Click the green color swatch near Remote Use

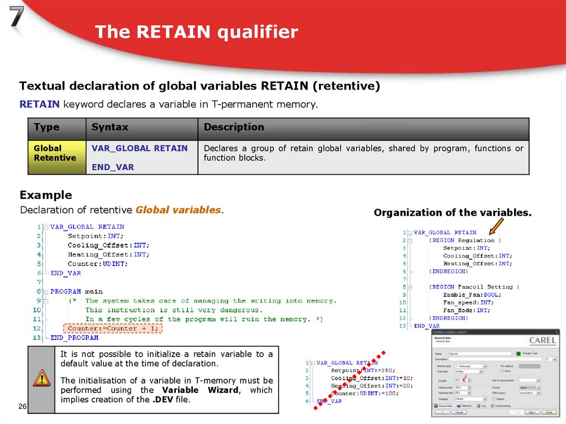point(518,353)
